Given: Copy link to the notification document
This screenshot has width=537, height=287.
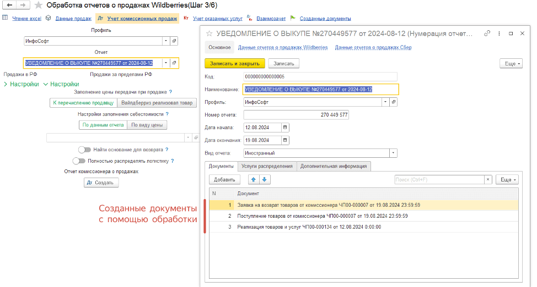Looking at the screenshot, I should coord(487,34).
